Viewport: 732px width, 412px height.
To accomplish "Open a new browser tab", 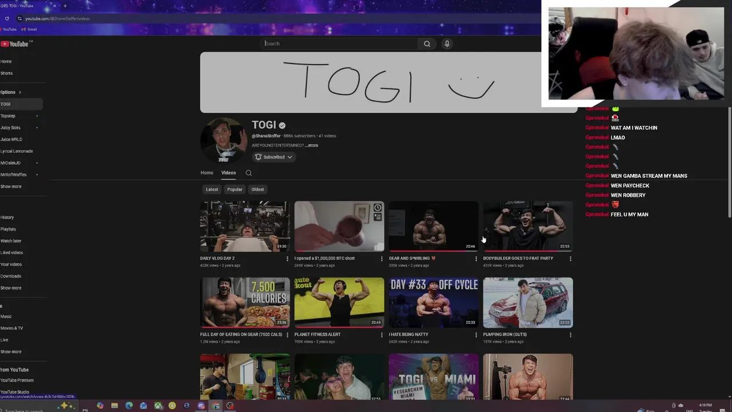I will coord(65,6).
